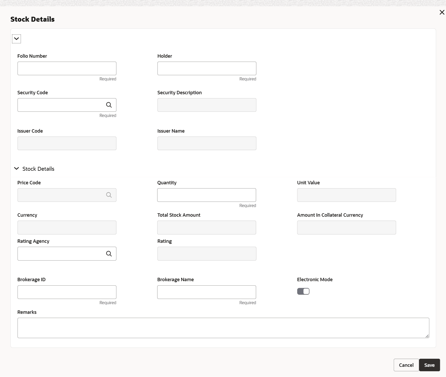Collapse the top section chevron
This screenshot has height=377, width=446.
pyautogui.click(x=16, y=39)
